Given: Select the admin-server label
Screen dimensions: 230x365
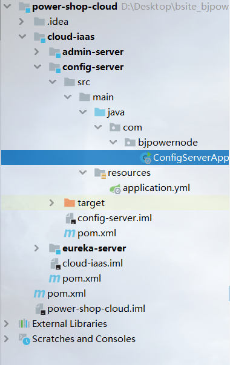Looking at the screenshot, I should (x=93, y=52).
